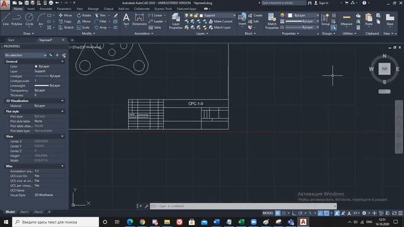
Task: Click the Measure tool
Action: point(347,20)
